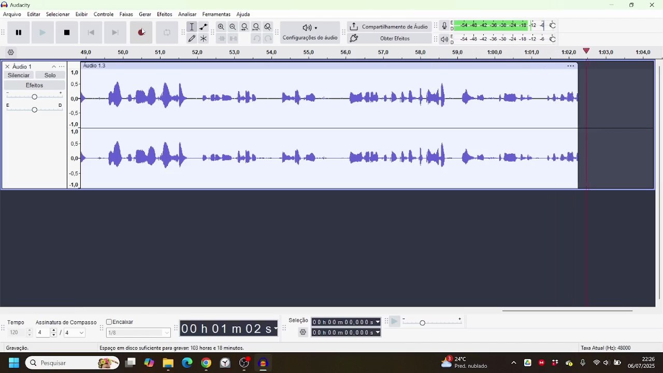Click Obter Efeitos button
The width and height of the screenshot is (663, 373).
click(x=389, y=38)
